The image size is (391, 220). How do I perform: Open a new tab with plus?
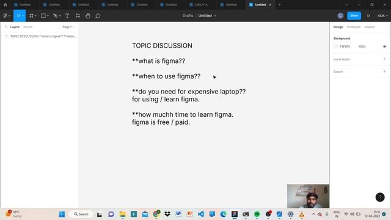pos(280,4)
